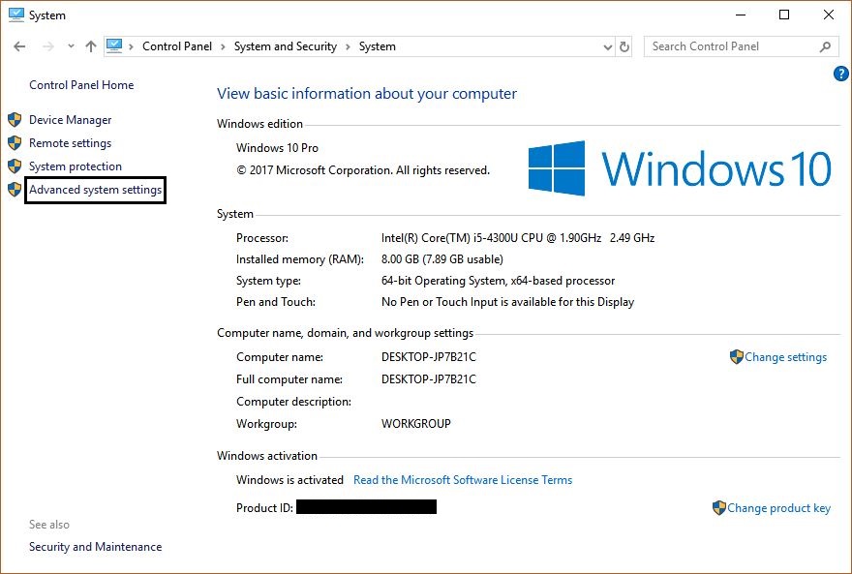Open the recent locations dropdown arrow
Viewport: 852px width, 574px height.
coord(72,46)
